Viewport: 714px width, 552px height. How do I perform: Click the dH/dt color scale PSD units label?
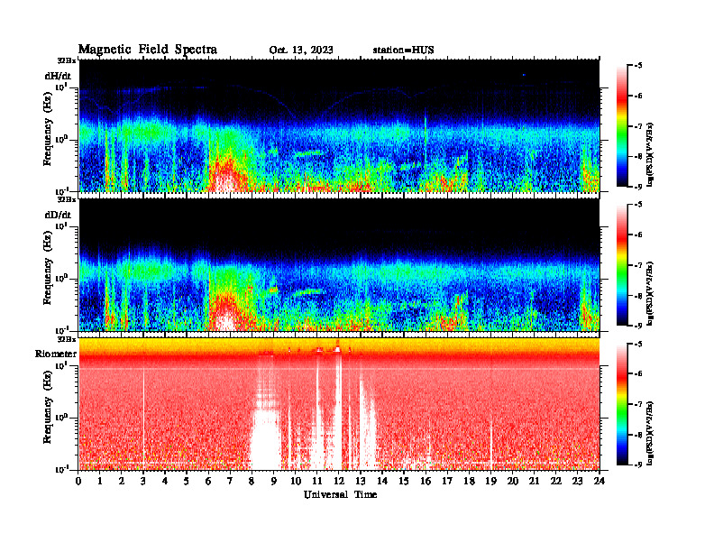tap(650, 155)
